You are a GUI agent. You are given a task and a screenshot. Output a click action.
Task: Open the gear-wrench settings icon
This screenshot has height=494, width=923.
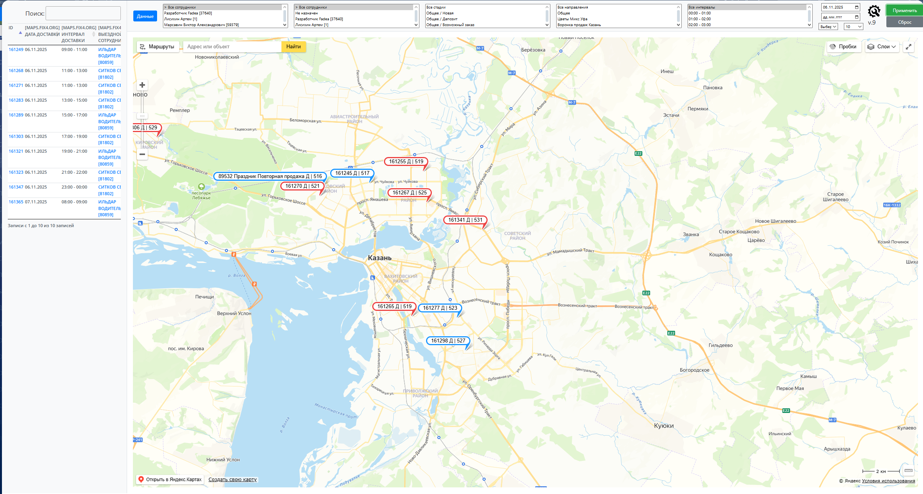point(874,11)
